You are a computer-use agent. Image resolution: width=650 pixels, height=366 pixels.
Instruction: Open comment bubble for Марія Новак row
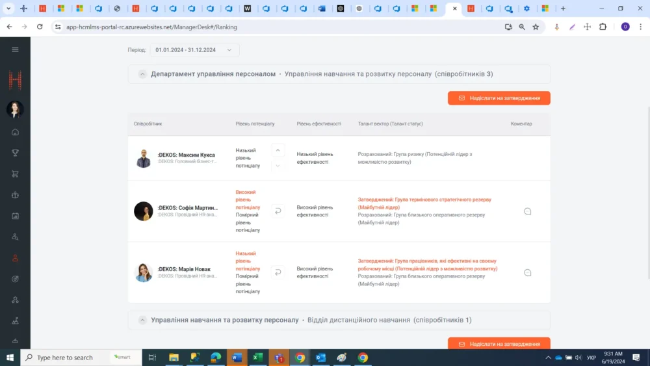[527, 272]
